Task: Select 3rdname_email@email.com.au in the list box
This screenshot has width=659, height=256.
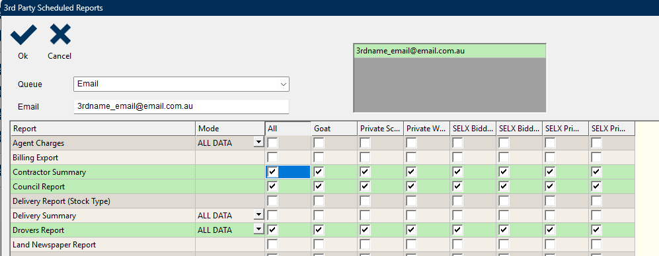Action: (x=449, y=51)
